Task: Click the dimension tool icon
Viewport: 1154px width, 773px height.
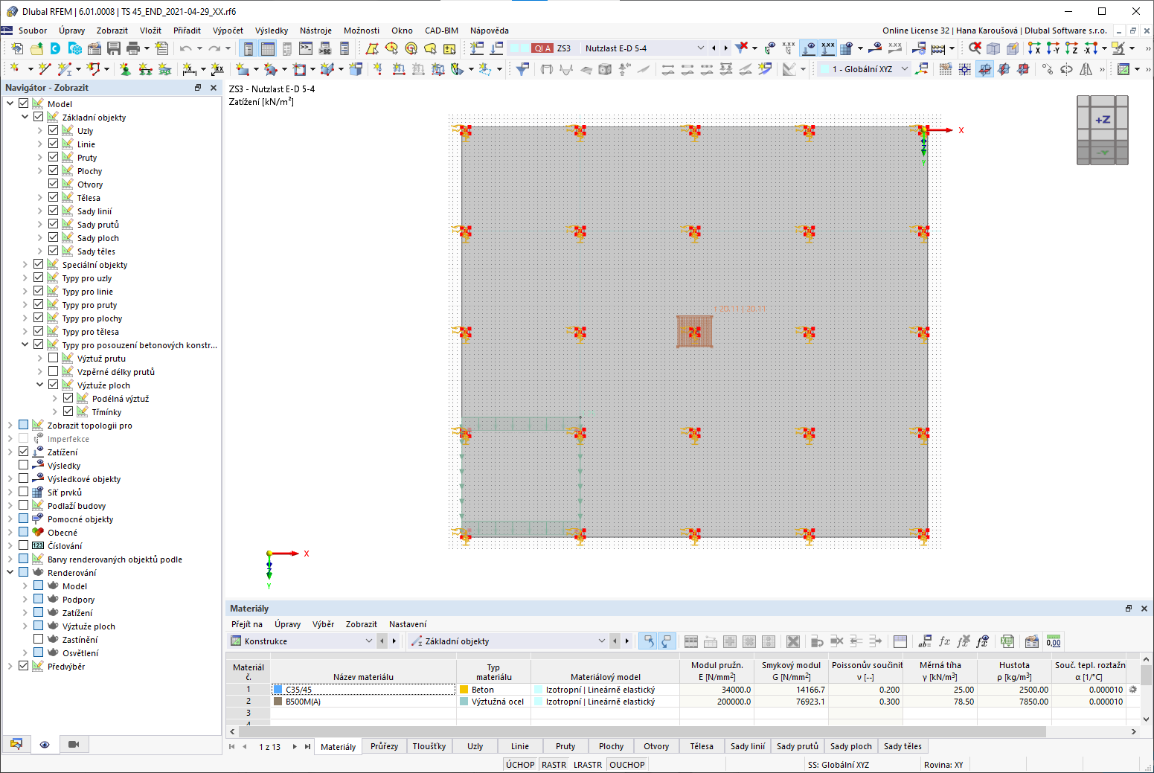Action: point(190,69)
